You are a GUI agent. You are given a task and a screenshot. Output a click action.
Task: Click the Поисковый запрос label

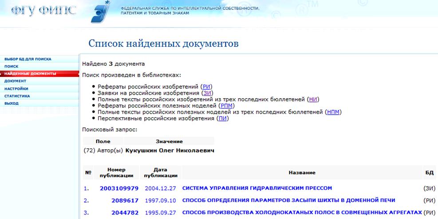[110, 130]
